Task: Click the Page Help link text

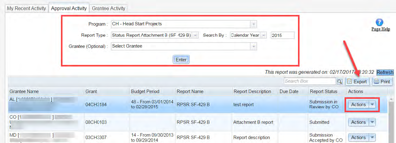Action: (380, 29)
